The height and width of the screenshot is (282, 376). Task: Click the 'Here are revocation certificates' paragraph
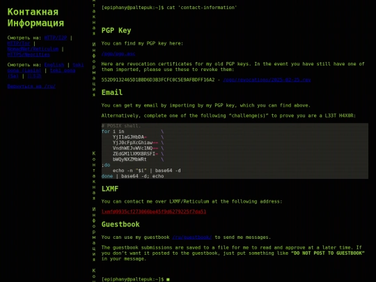point(233,67)
